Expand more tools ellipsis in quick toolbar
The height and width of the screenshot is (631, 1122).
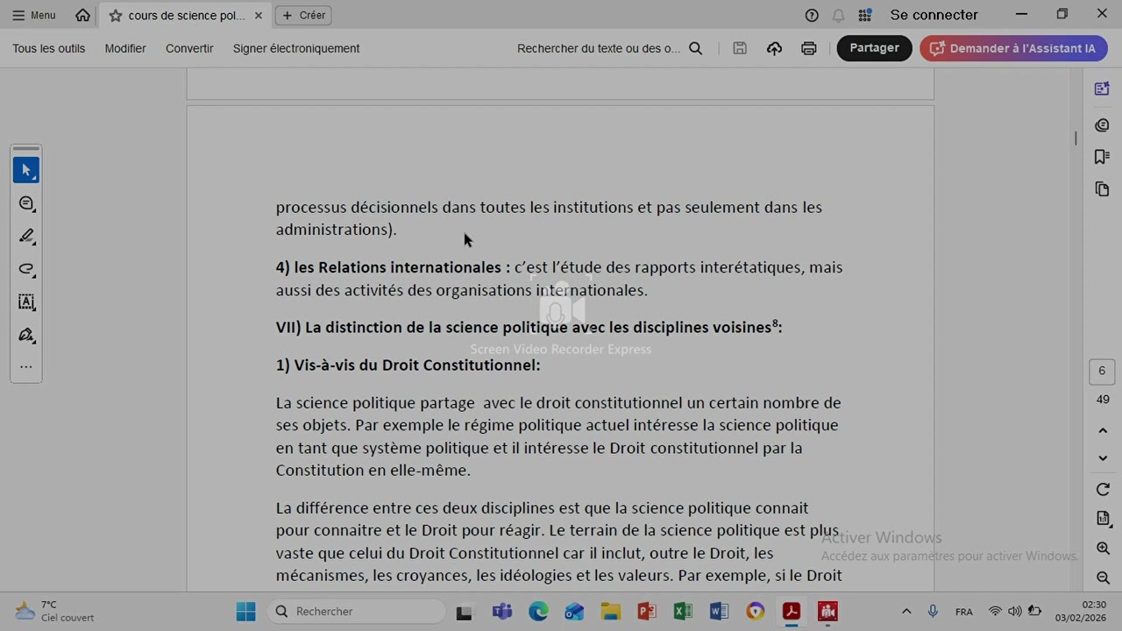pyautogui.click(x=26, y=367)
